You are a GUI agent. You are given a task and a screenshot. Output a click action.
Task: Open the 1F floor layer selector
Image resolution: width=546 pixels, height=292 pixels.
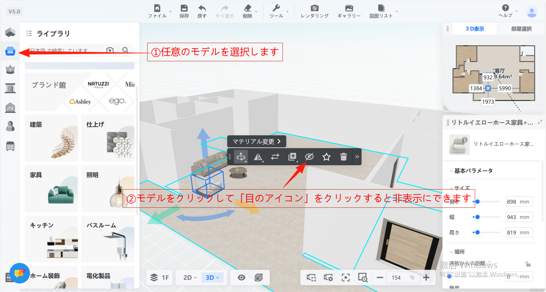coord(159,278)
